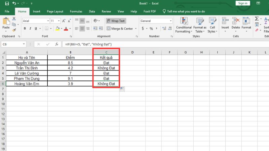Click the Cut scissors icon
Image resolution: width=269 pixels, height=151 pixels.
pyautogui.click(x=14, y=19)
